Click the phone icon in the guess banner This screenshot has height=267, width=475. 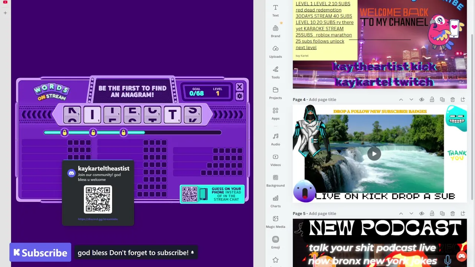point(203,194)
